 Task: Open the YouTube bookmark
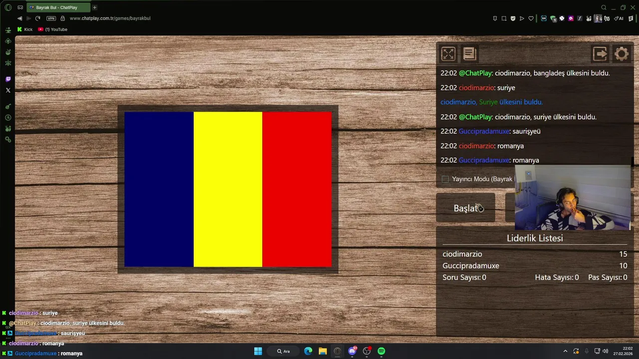(x=52, y=29)
